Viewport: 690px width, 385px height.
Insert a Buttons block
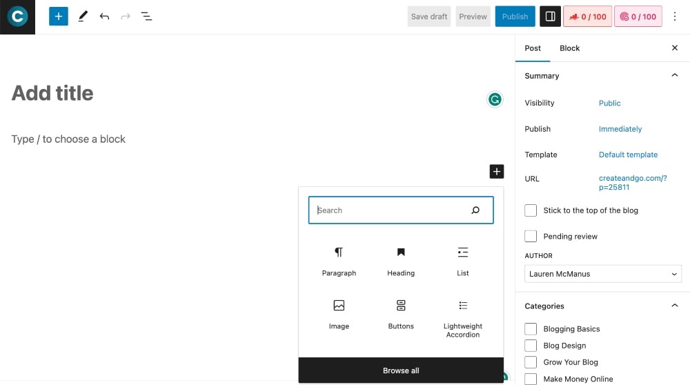(401, 315)
